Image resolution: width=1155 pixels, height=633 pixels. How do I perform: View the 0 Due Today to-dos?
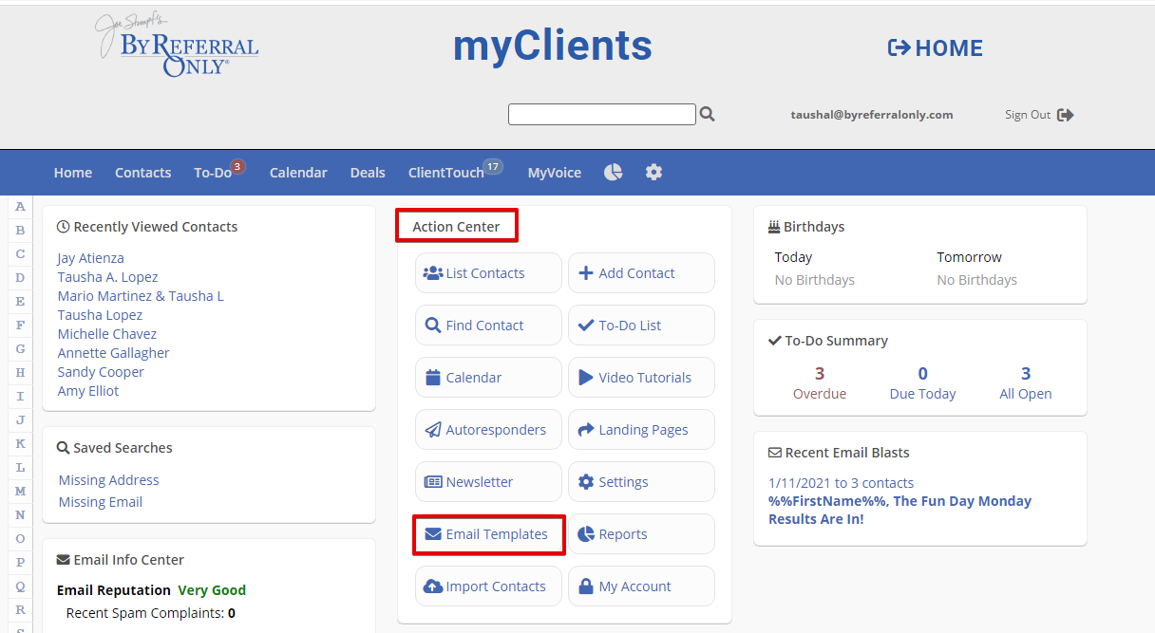pyautogui.click(x=922, y=382)
